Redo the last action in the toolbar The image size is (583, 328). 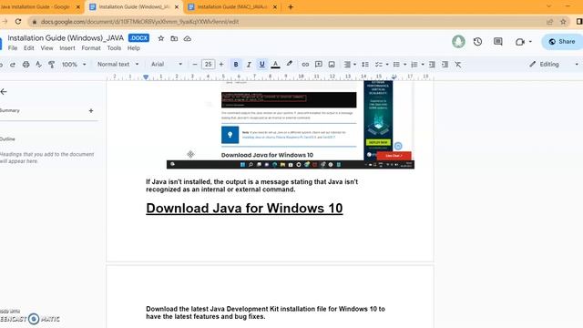tap(13, 65)
